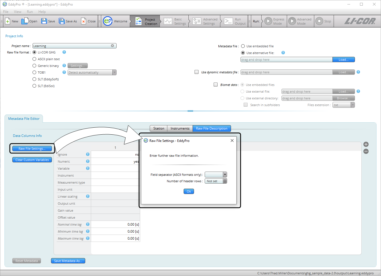Image resolution: width=381 pixels, height=276 pixels.
Task: Click the Raw File Settings button
Action: click(x=32, y=149)
